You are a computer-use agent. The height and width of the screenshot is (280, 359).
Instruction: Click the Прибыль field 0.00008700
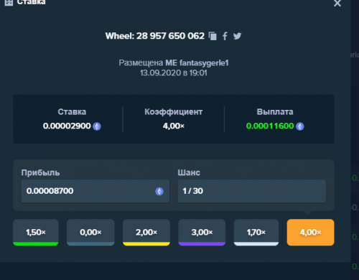[x=95, y=191]
